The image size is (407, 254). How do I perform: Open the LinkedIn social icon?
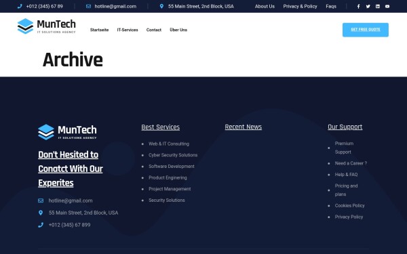point(378,6)
